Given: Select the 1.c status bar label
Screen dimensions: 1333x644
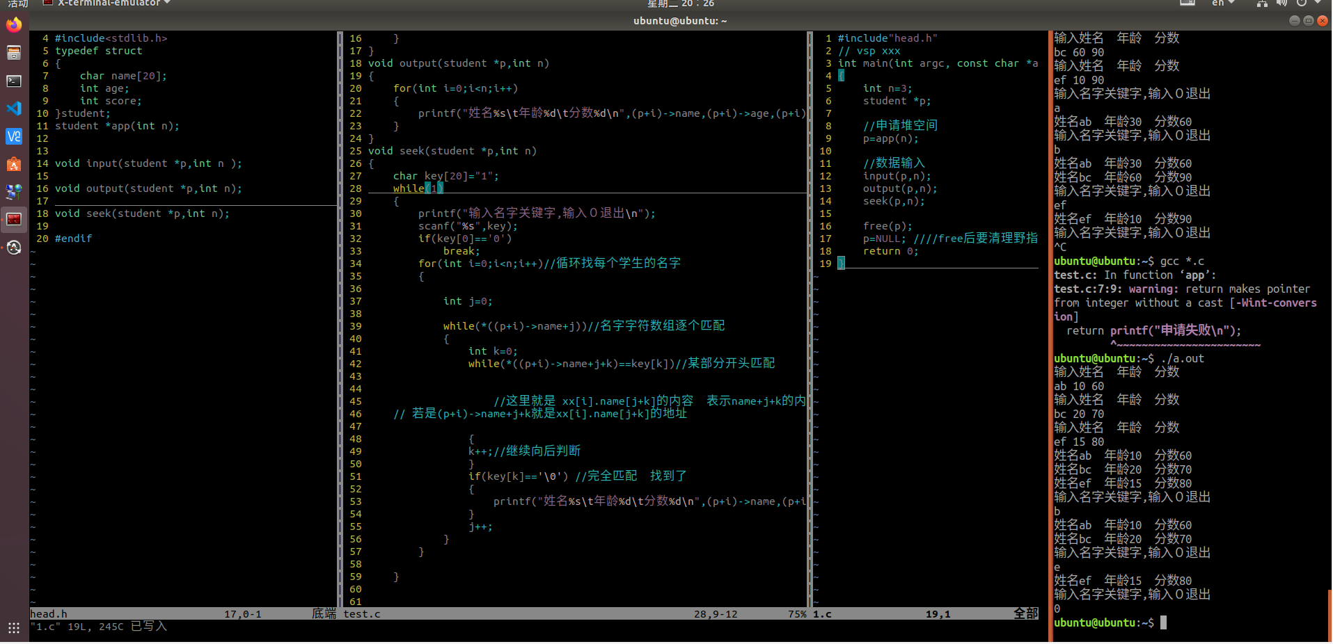Looking at the screenshot, I should pyautogui.click(x=822, y=614).
